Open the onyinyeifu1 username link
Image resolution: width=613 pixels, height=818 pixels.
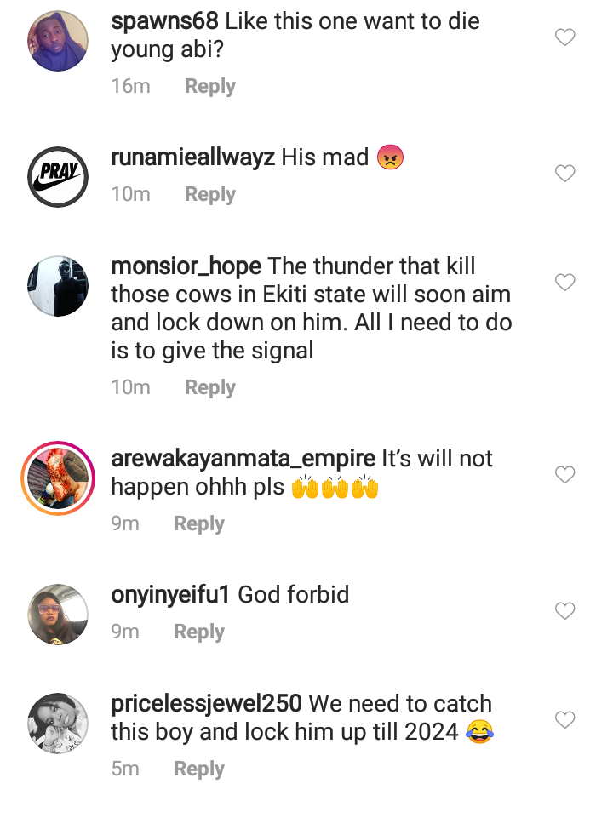click(x=170, y=595)
